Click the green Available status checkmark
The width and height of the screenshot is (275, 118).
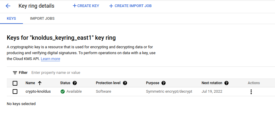[63, 92]
